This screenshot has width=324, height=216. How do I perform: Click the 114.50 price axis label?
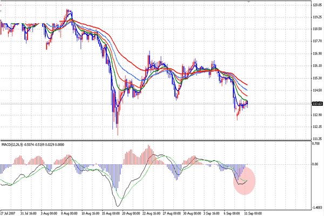pos(318,90)
